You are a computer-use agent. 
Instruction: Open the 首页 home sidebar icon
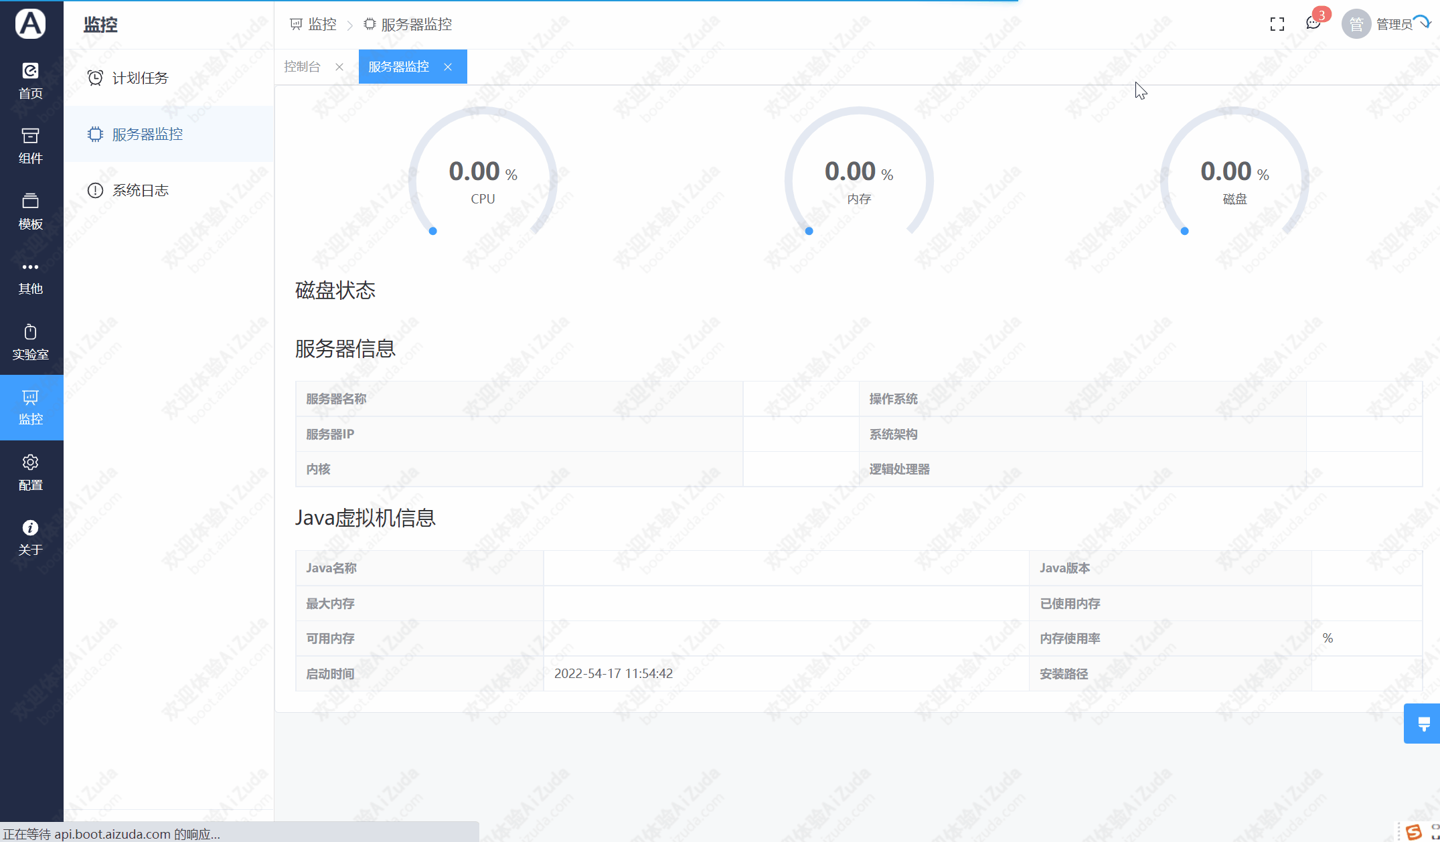pos(31,80)
